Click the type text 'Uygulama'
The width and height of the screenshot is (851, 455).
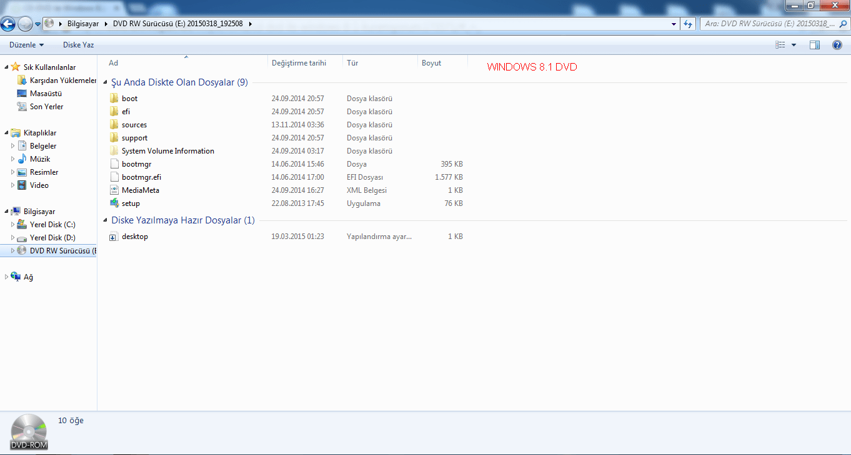[x=364, y=203]
